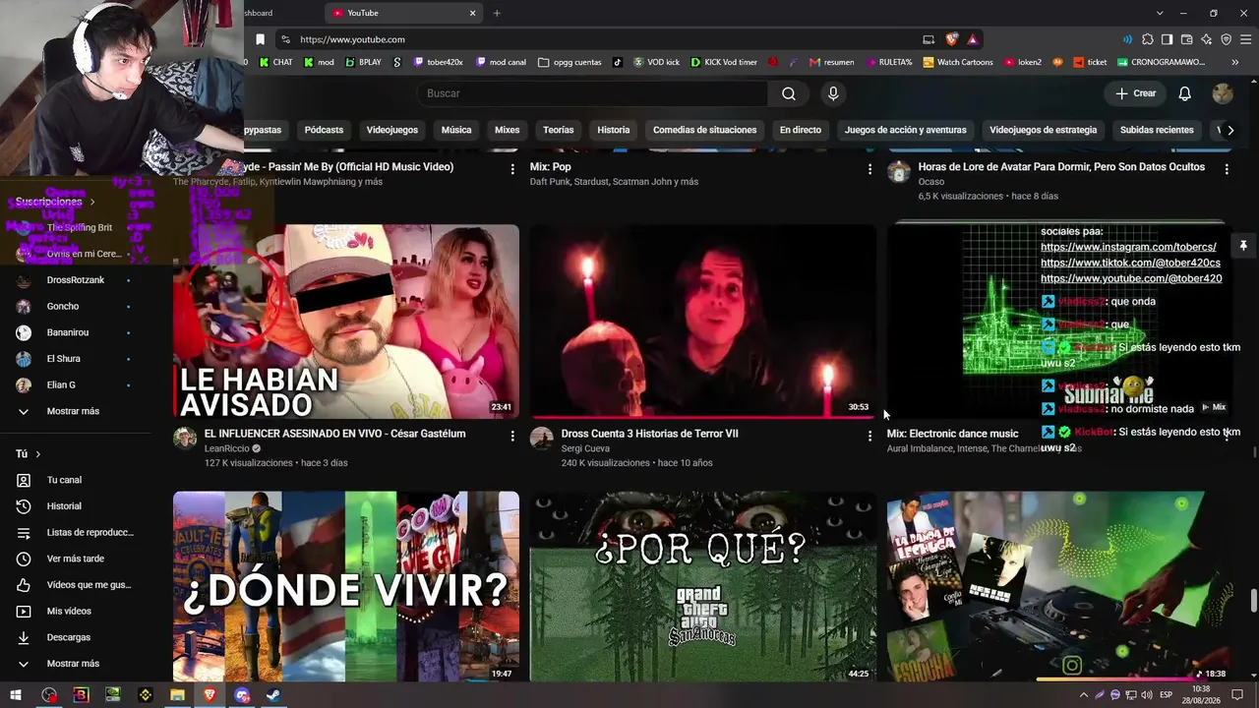Open DrossRotzank subscription channel
1259x708 pixels.
(76, 280)
